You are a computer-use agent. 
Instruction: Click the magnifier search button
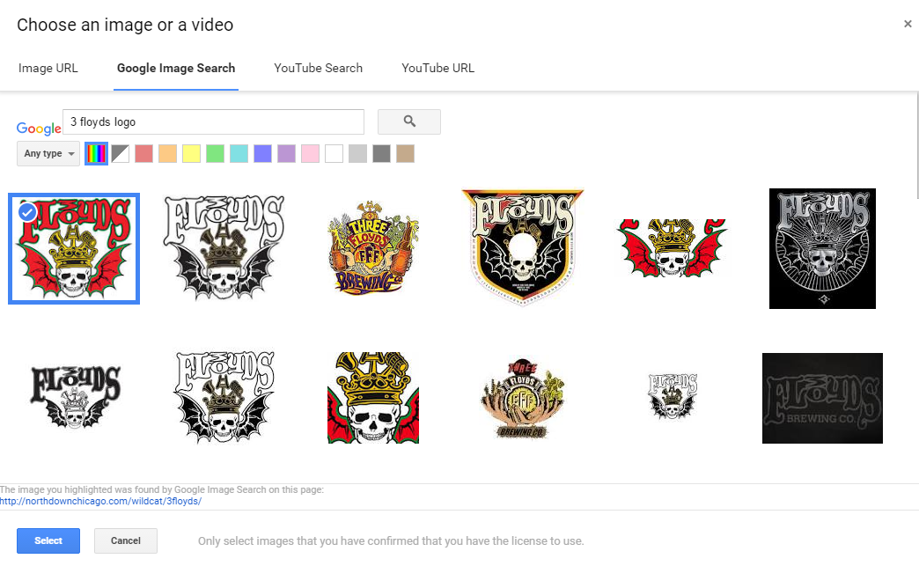point(409,121)
